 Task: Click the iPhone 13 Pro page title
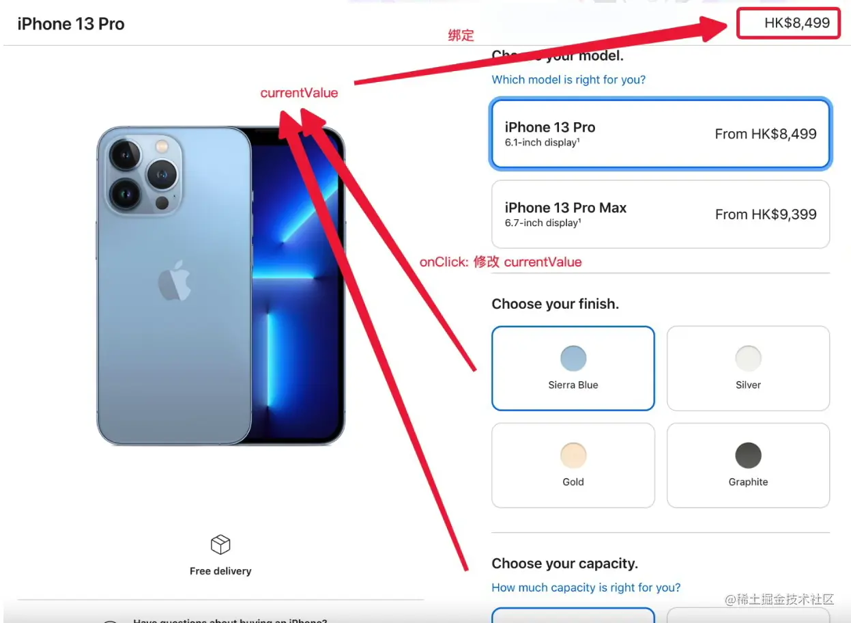[71, 24]
